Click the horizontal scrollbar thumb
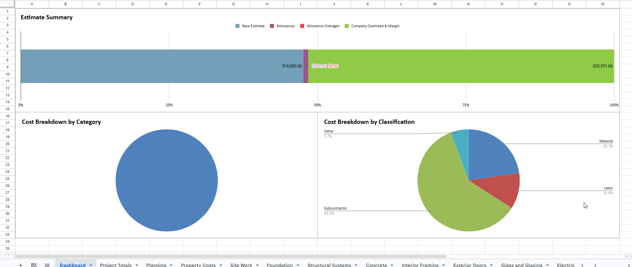The height and width of the screenshot is (267, 632). (x=231, y=256)
